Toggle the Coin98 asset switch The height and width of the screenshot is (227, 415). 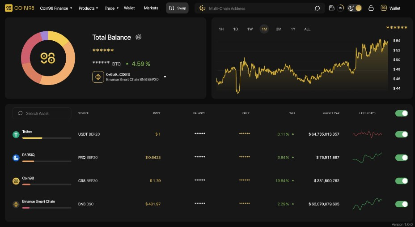[x=402, y=181]
